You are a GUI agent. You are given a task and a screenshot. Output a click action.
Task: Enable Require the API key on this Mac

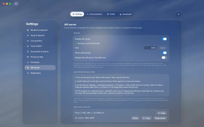(164, 58)
